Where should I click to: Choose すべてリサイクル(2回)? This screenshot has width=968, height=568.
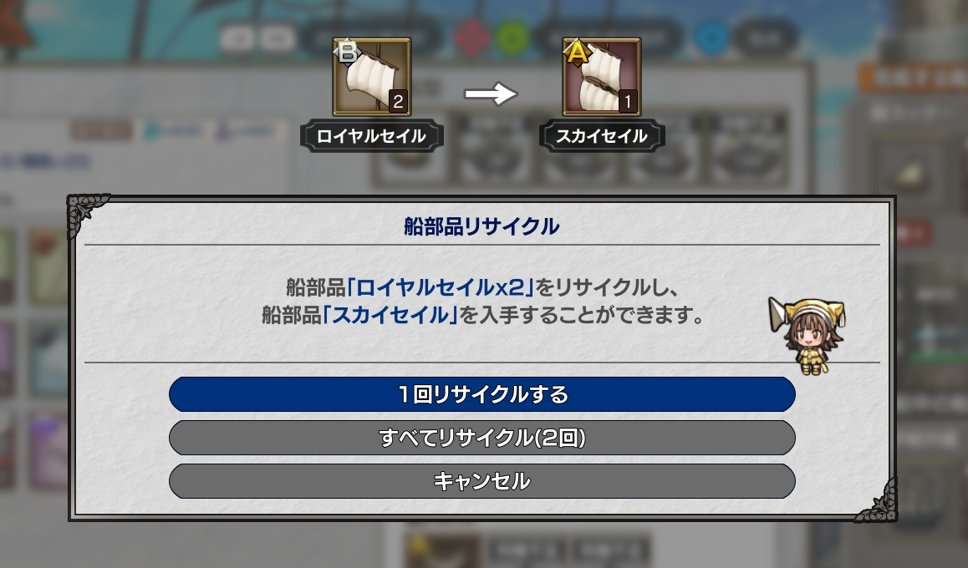[x=482, y=438]
